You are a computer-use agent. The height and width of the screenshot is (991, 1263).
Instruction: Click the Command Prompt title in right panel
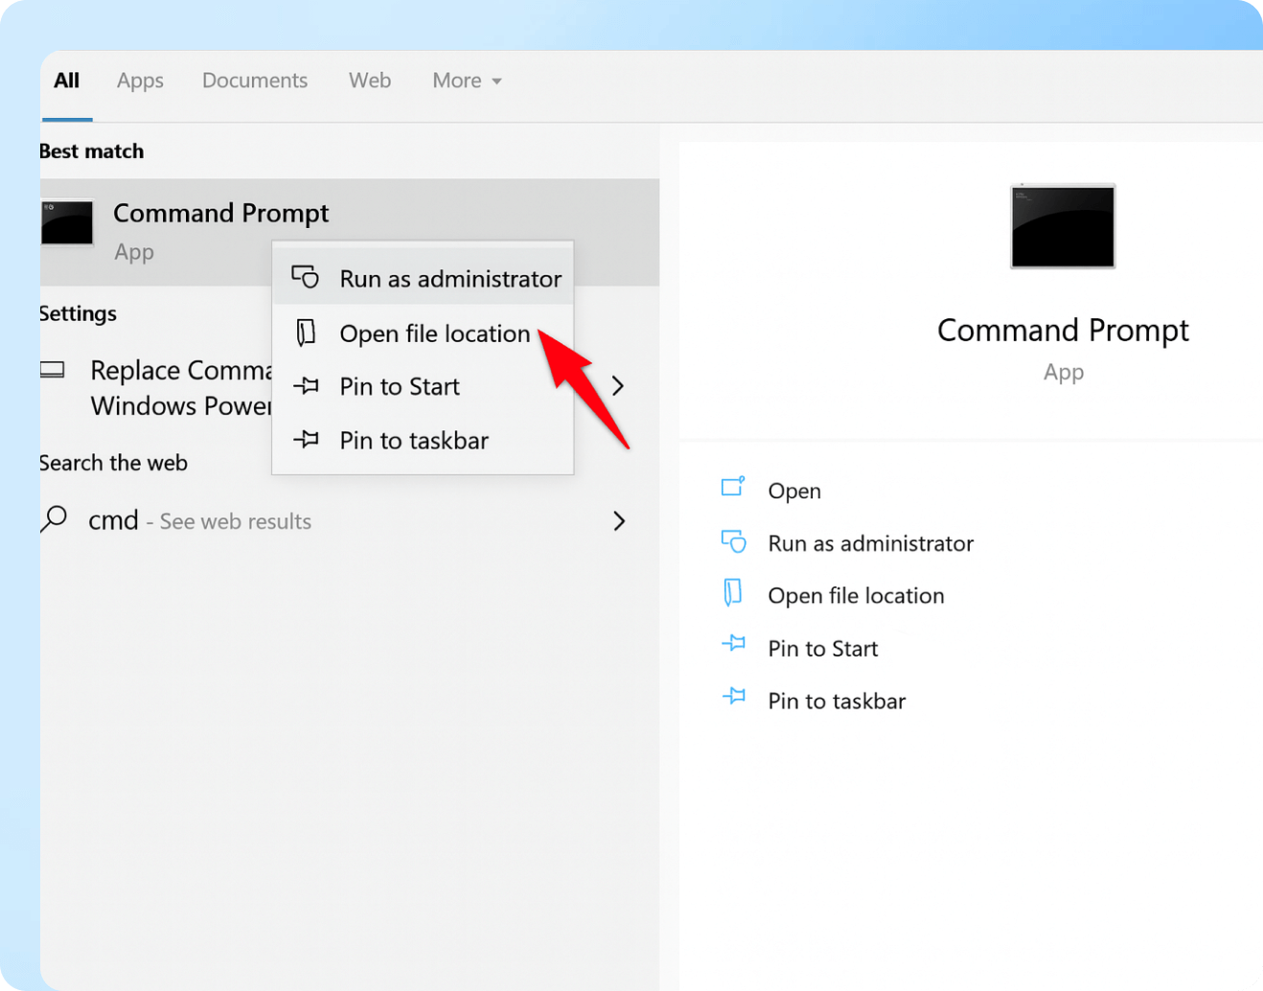coord(1063,331)
